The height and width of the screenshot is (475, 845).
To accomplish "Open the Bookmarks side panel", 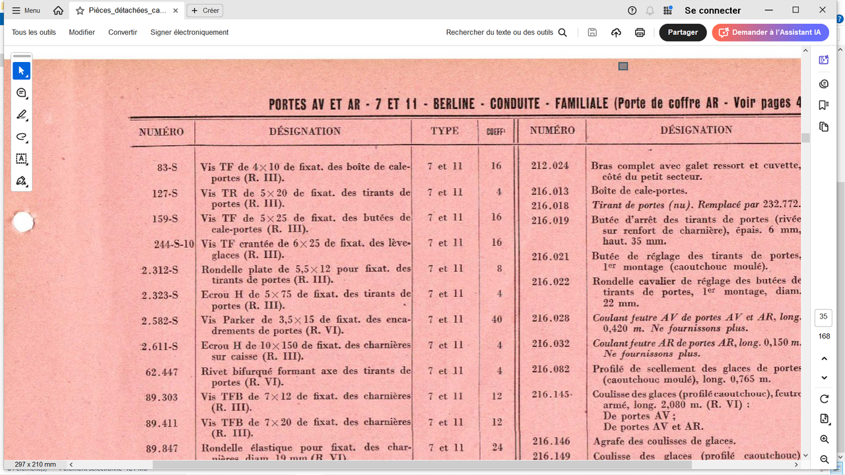I will coord(824,105).
